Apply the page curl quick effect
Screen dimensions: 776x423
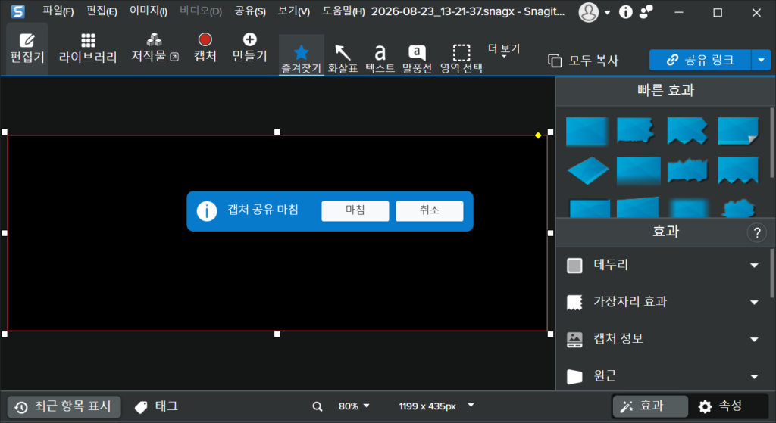point(738,131)
